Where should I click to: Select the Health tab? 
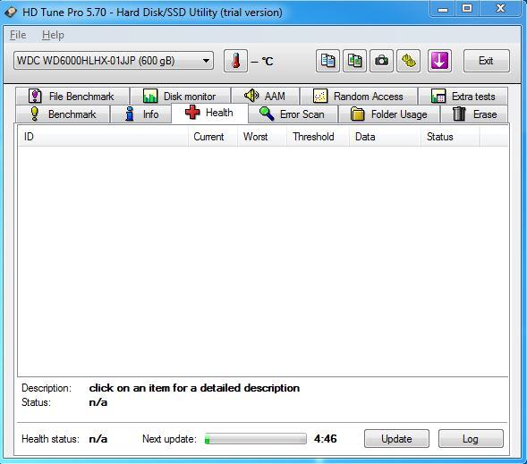[209, 113]
